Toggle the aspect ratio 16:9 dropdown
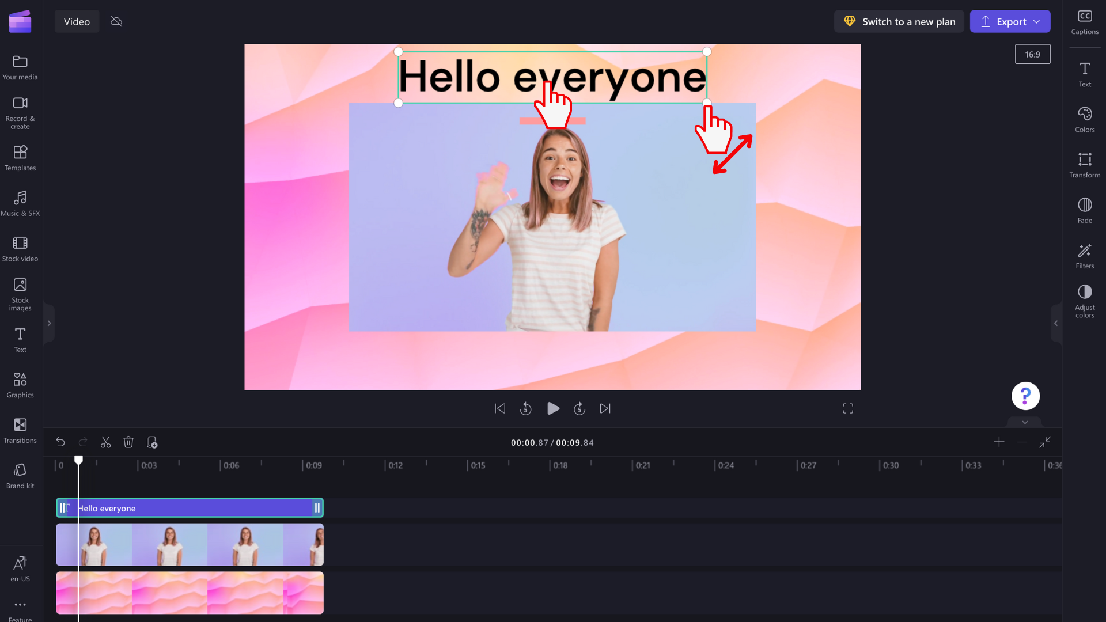1106x622 pixels. pos(1032,54)
